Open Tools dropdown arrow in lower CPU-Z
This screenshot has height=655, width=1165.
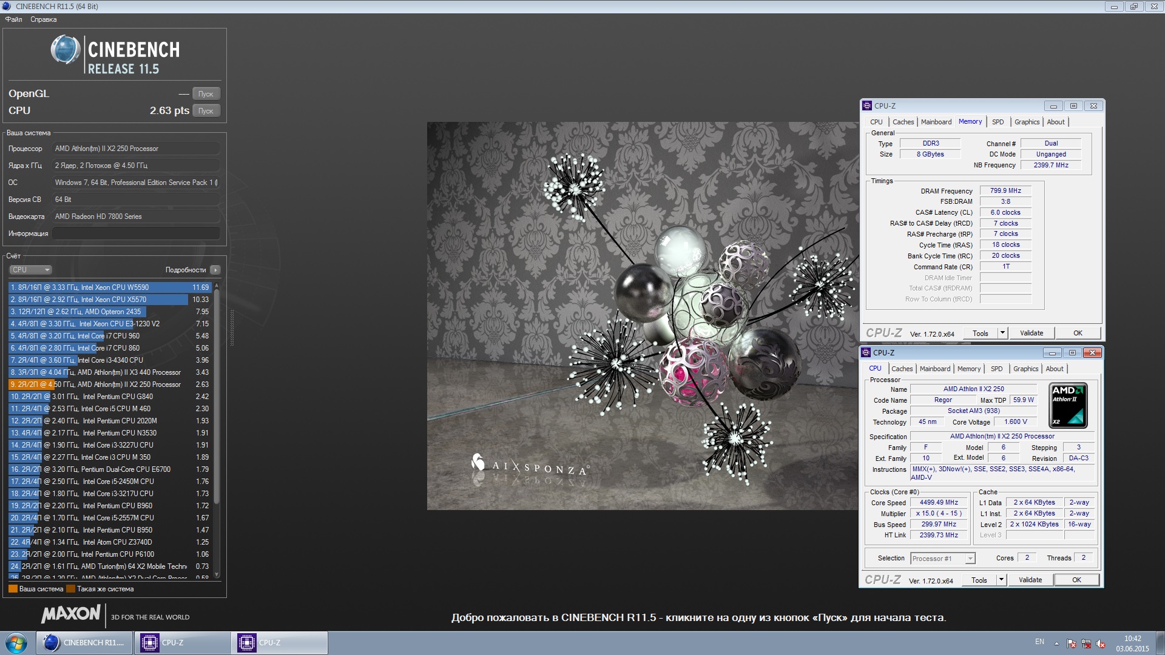point(1001,580)
